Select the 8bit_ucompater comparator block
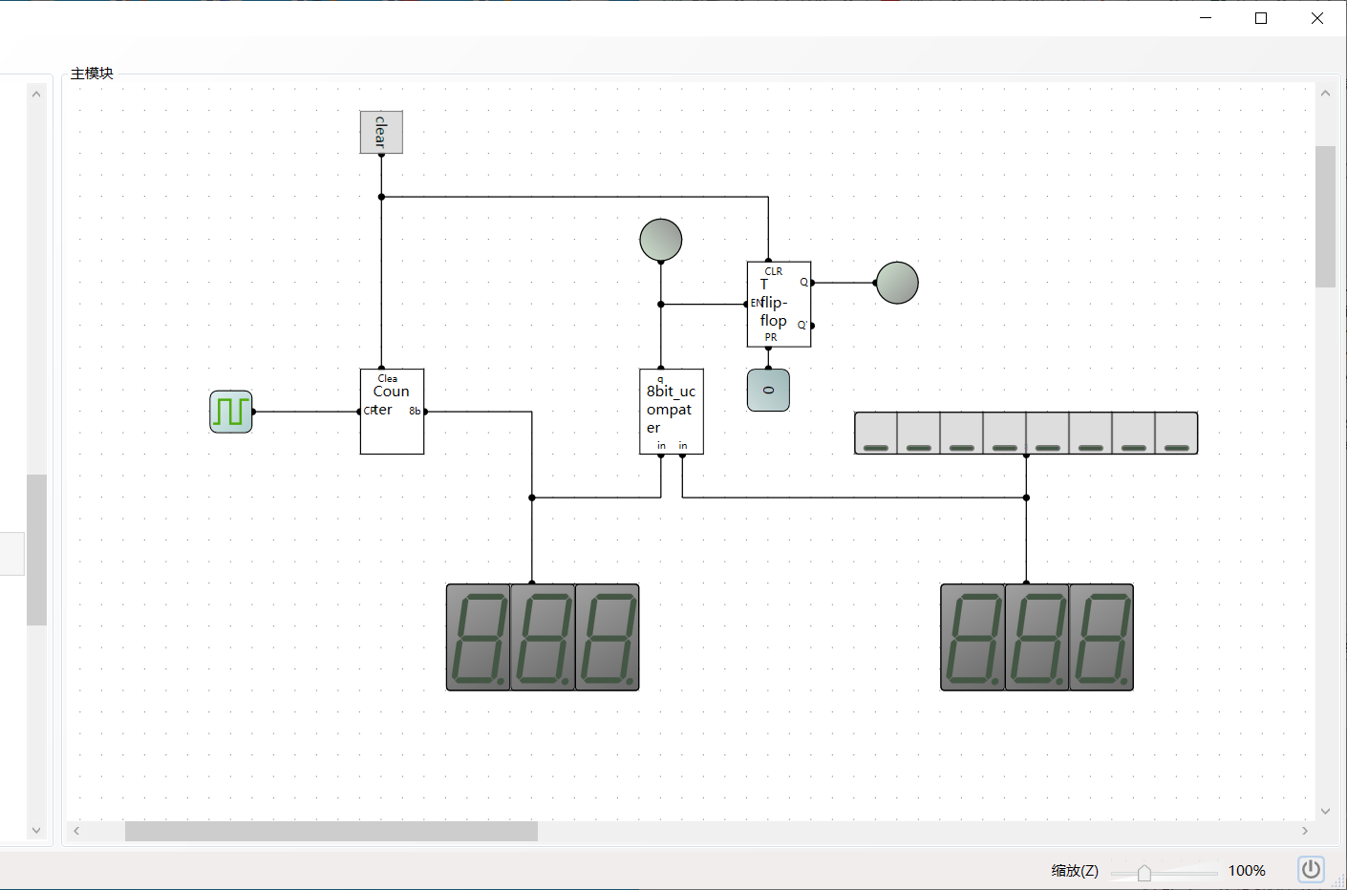Viewport: 1347px width, 890px height. point(672,412)
